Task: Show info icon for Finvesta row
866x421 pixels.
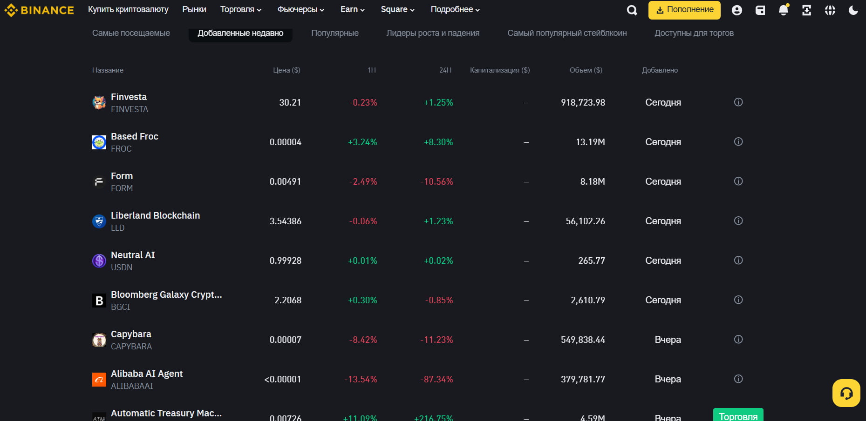Action: [x=738, y=102]
